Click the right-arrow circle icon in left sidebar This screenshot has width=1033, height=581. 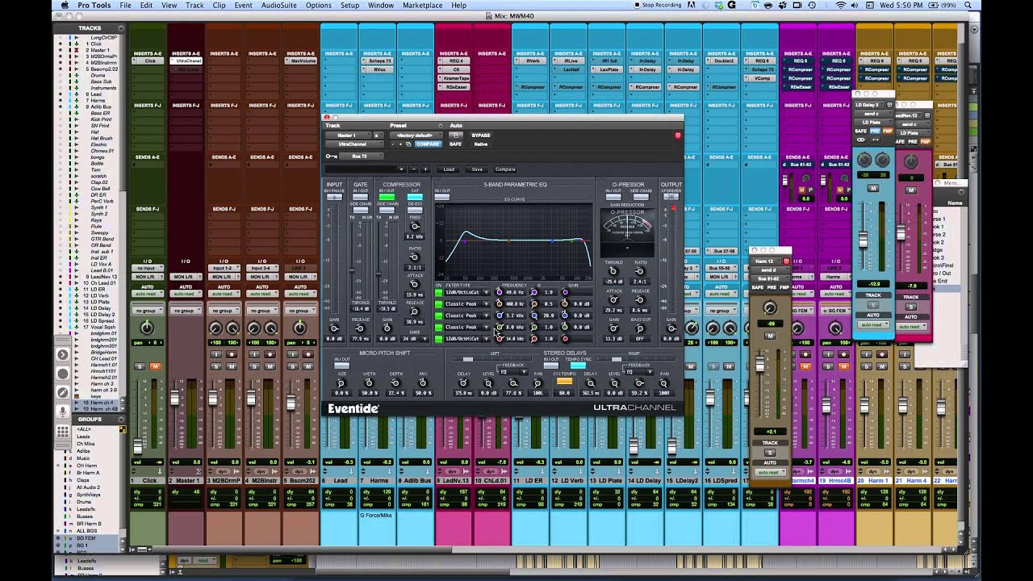[x=63, y=355]
